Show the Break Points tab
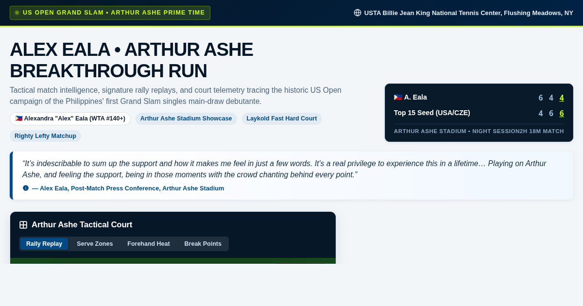 [203, 244]
